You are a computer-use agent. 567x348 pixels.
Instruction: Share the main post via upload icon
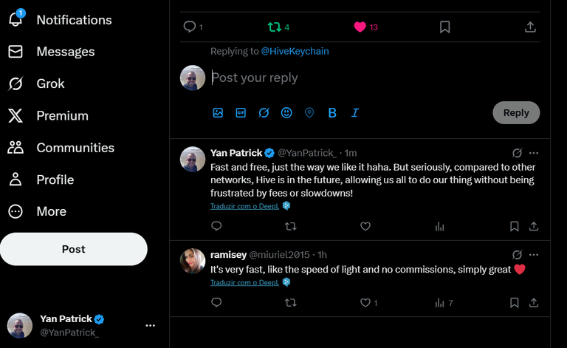[530, 27]
